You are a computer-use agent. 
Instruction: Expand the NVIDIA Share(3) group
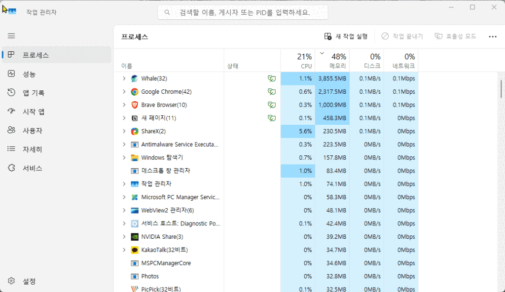tap(124, 237)
